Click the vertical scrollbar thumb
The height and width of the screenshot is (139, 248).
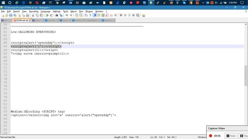click(246, 76)
